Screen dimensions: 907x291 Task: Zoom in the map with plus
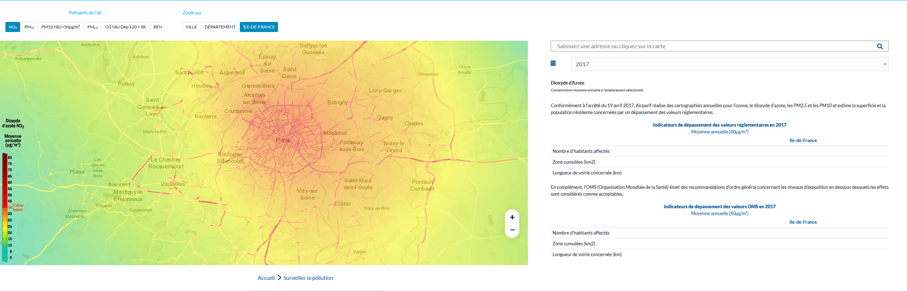click(512, 217)
